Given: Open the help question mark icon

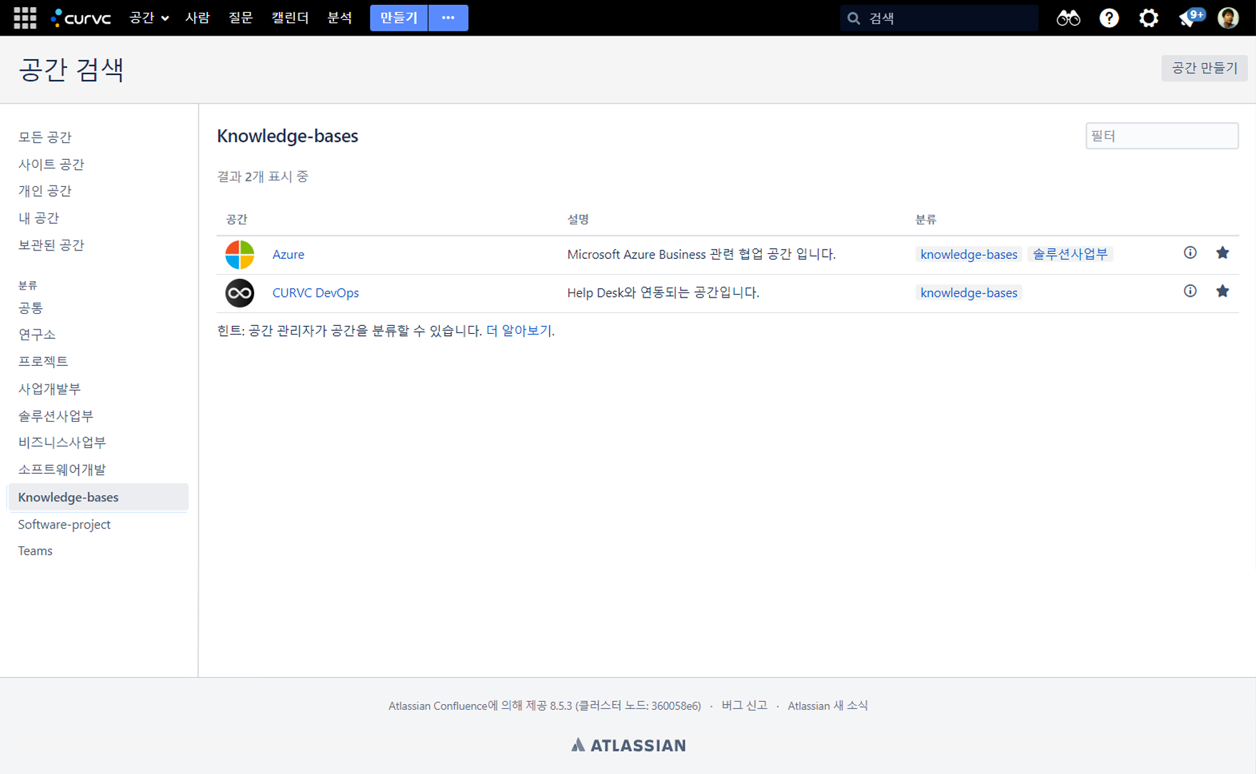Looking at the screenshot, I should coord(1108,18).
